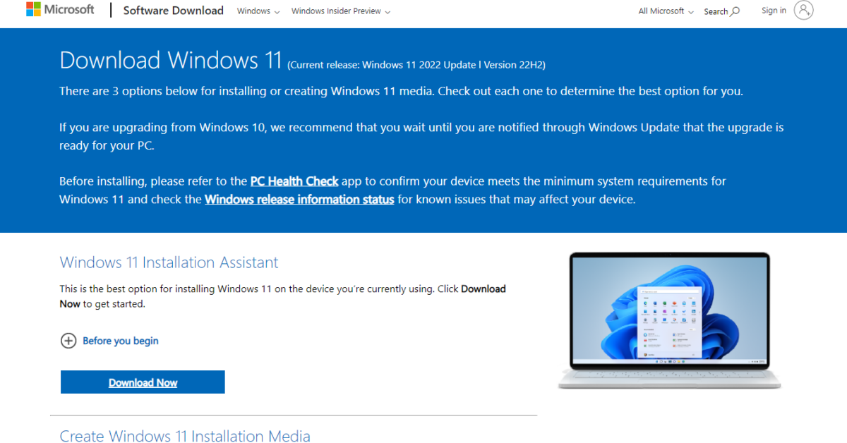
Task: Click Sign in
Action: pyautogui.click(x=774, y=11)
